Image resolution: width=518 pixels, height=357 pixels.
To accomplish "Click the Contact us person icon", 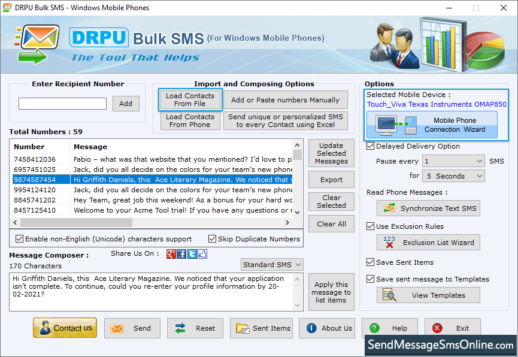I will (45, 328).
